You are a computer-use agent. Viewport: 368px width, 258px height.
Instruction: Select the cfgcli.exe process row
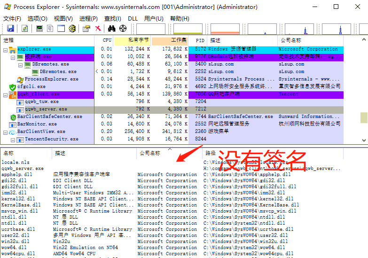[31, 87]
